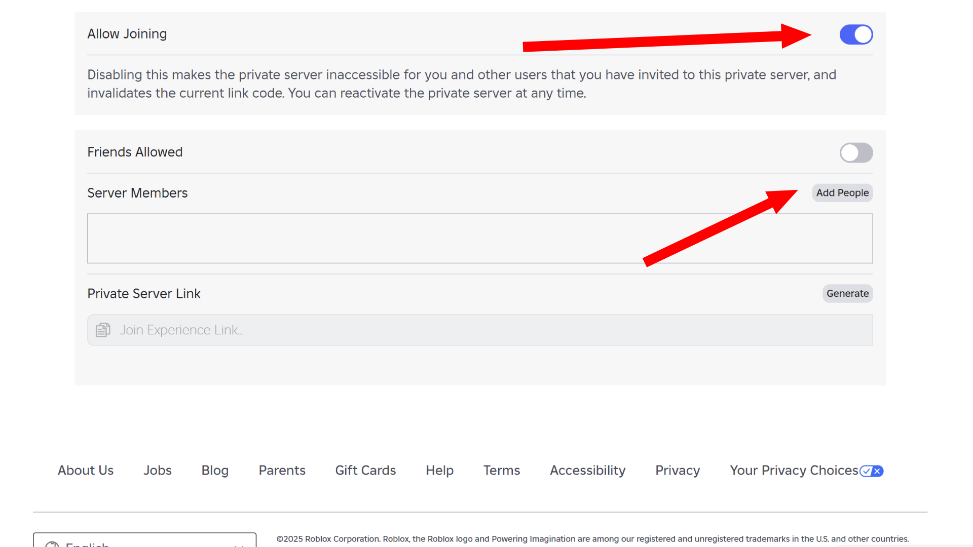Open the Blog footer link
Image resolution: width=973 pixels, height=547 pixels.
coord(215,470)
